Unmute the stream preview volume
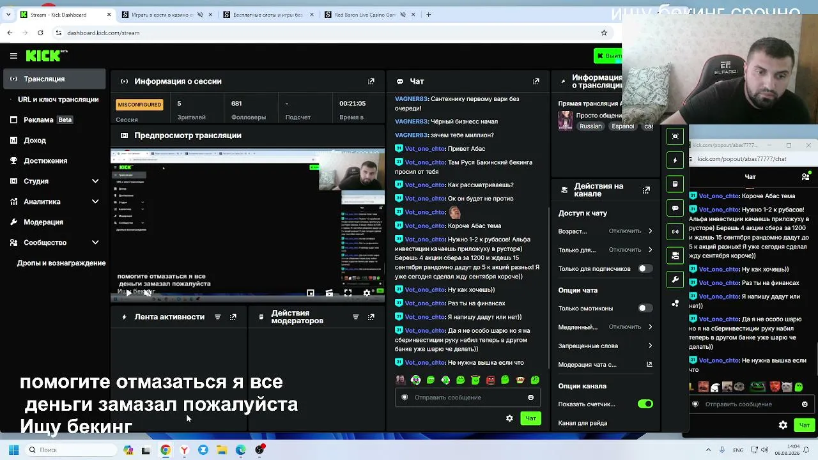Screen dimensions: 818x460 pyautogui.click(x=148, y=293)
